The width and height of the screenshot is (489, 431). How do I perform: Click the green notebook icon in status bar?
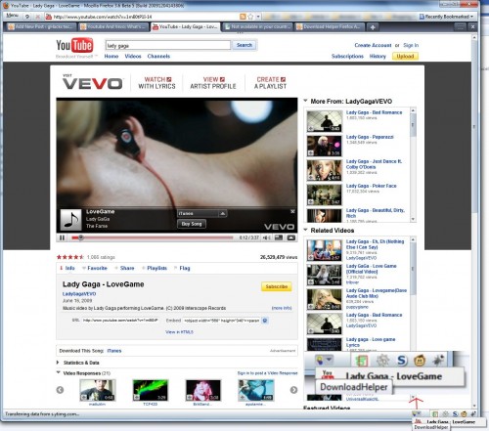point(435,414)
